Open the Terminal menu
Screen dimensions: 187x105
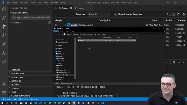click(x=54, y=3)
